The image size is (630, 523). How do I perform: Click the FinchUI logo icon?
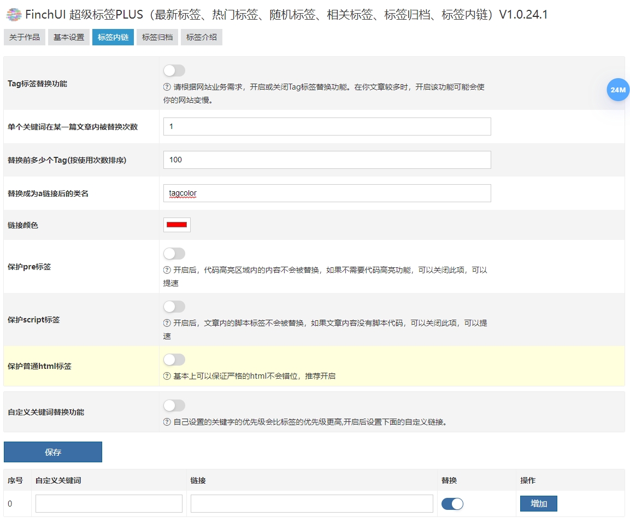[x=14, y=14]
